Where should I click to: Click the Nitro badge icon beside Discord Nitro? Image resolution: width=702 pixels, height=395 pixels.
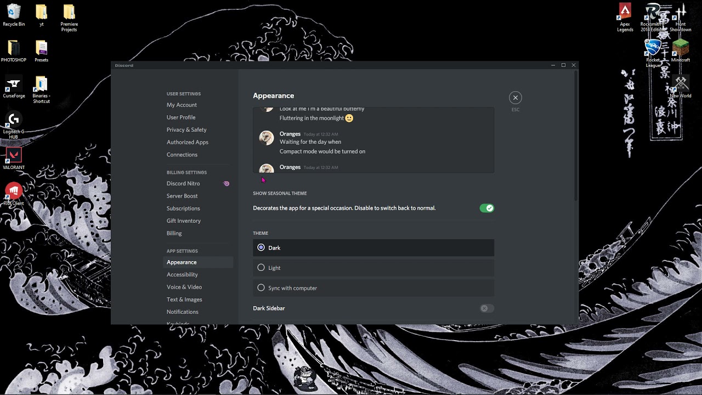tap(227, 184)
